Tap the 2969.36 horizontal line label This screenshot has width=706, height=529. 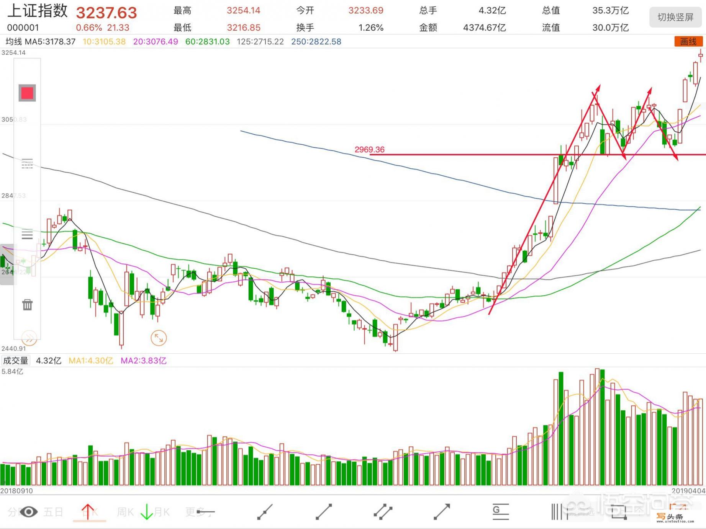(369, 149)
